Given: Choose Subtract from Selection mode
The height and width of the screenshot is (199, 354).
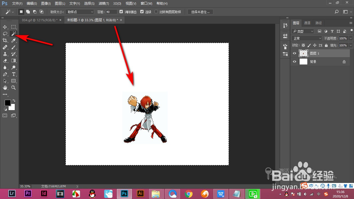Looking at the screenshot, I should tap(34, 12).
